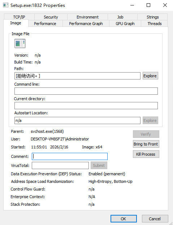Image resolution: width=173 pixels, height=225 pixels.
Task: Minimize the Properties window
Action: tap(132, 5)
